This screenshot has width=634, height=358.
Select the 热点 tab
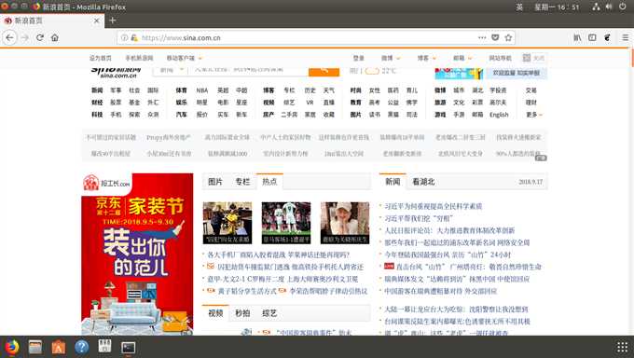pyautogui.click(x=269, y=181)
